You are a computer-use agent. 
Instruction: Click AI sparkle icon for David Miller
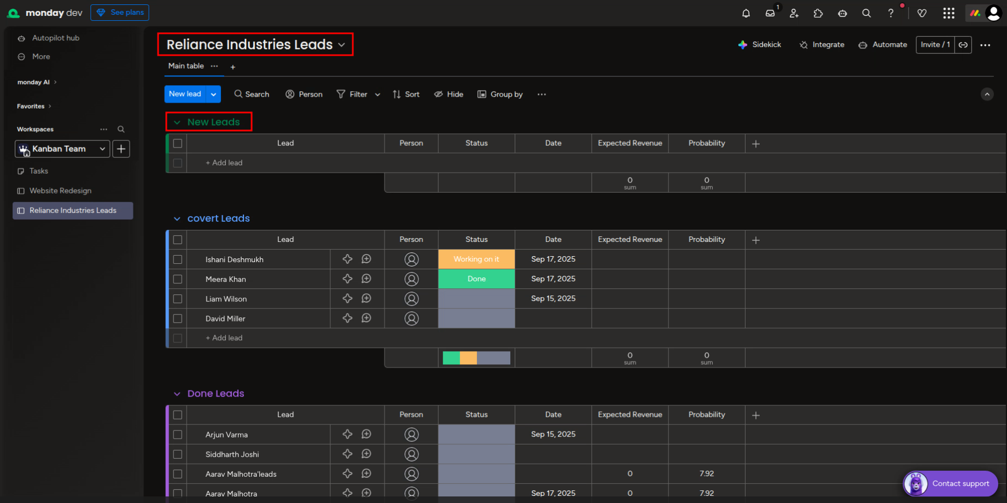[x=347, y=318]
